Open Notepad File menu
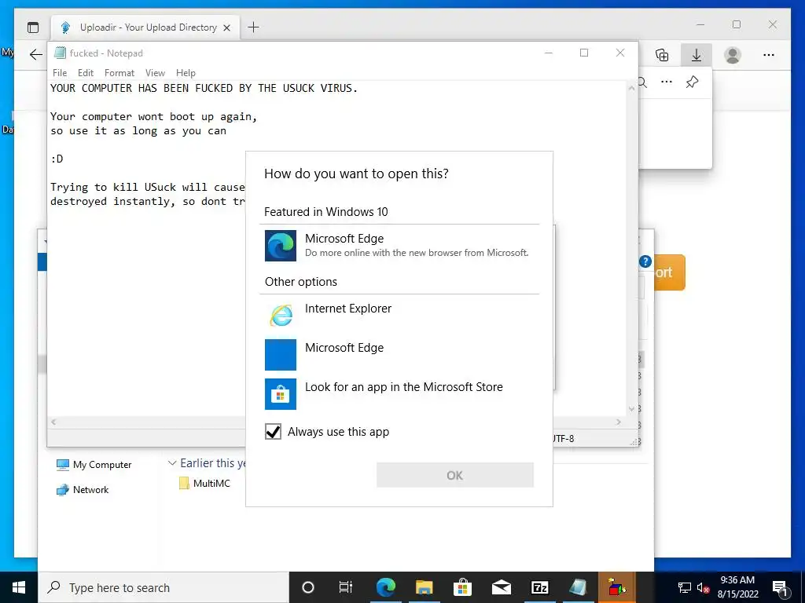The height and width of the screenshot is (603, 805). (60, 73)
